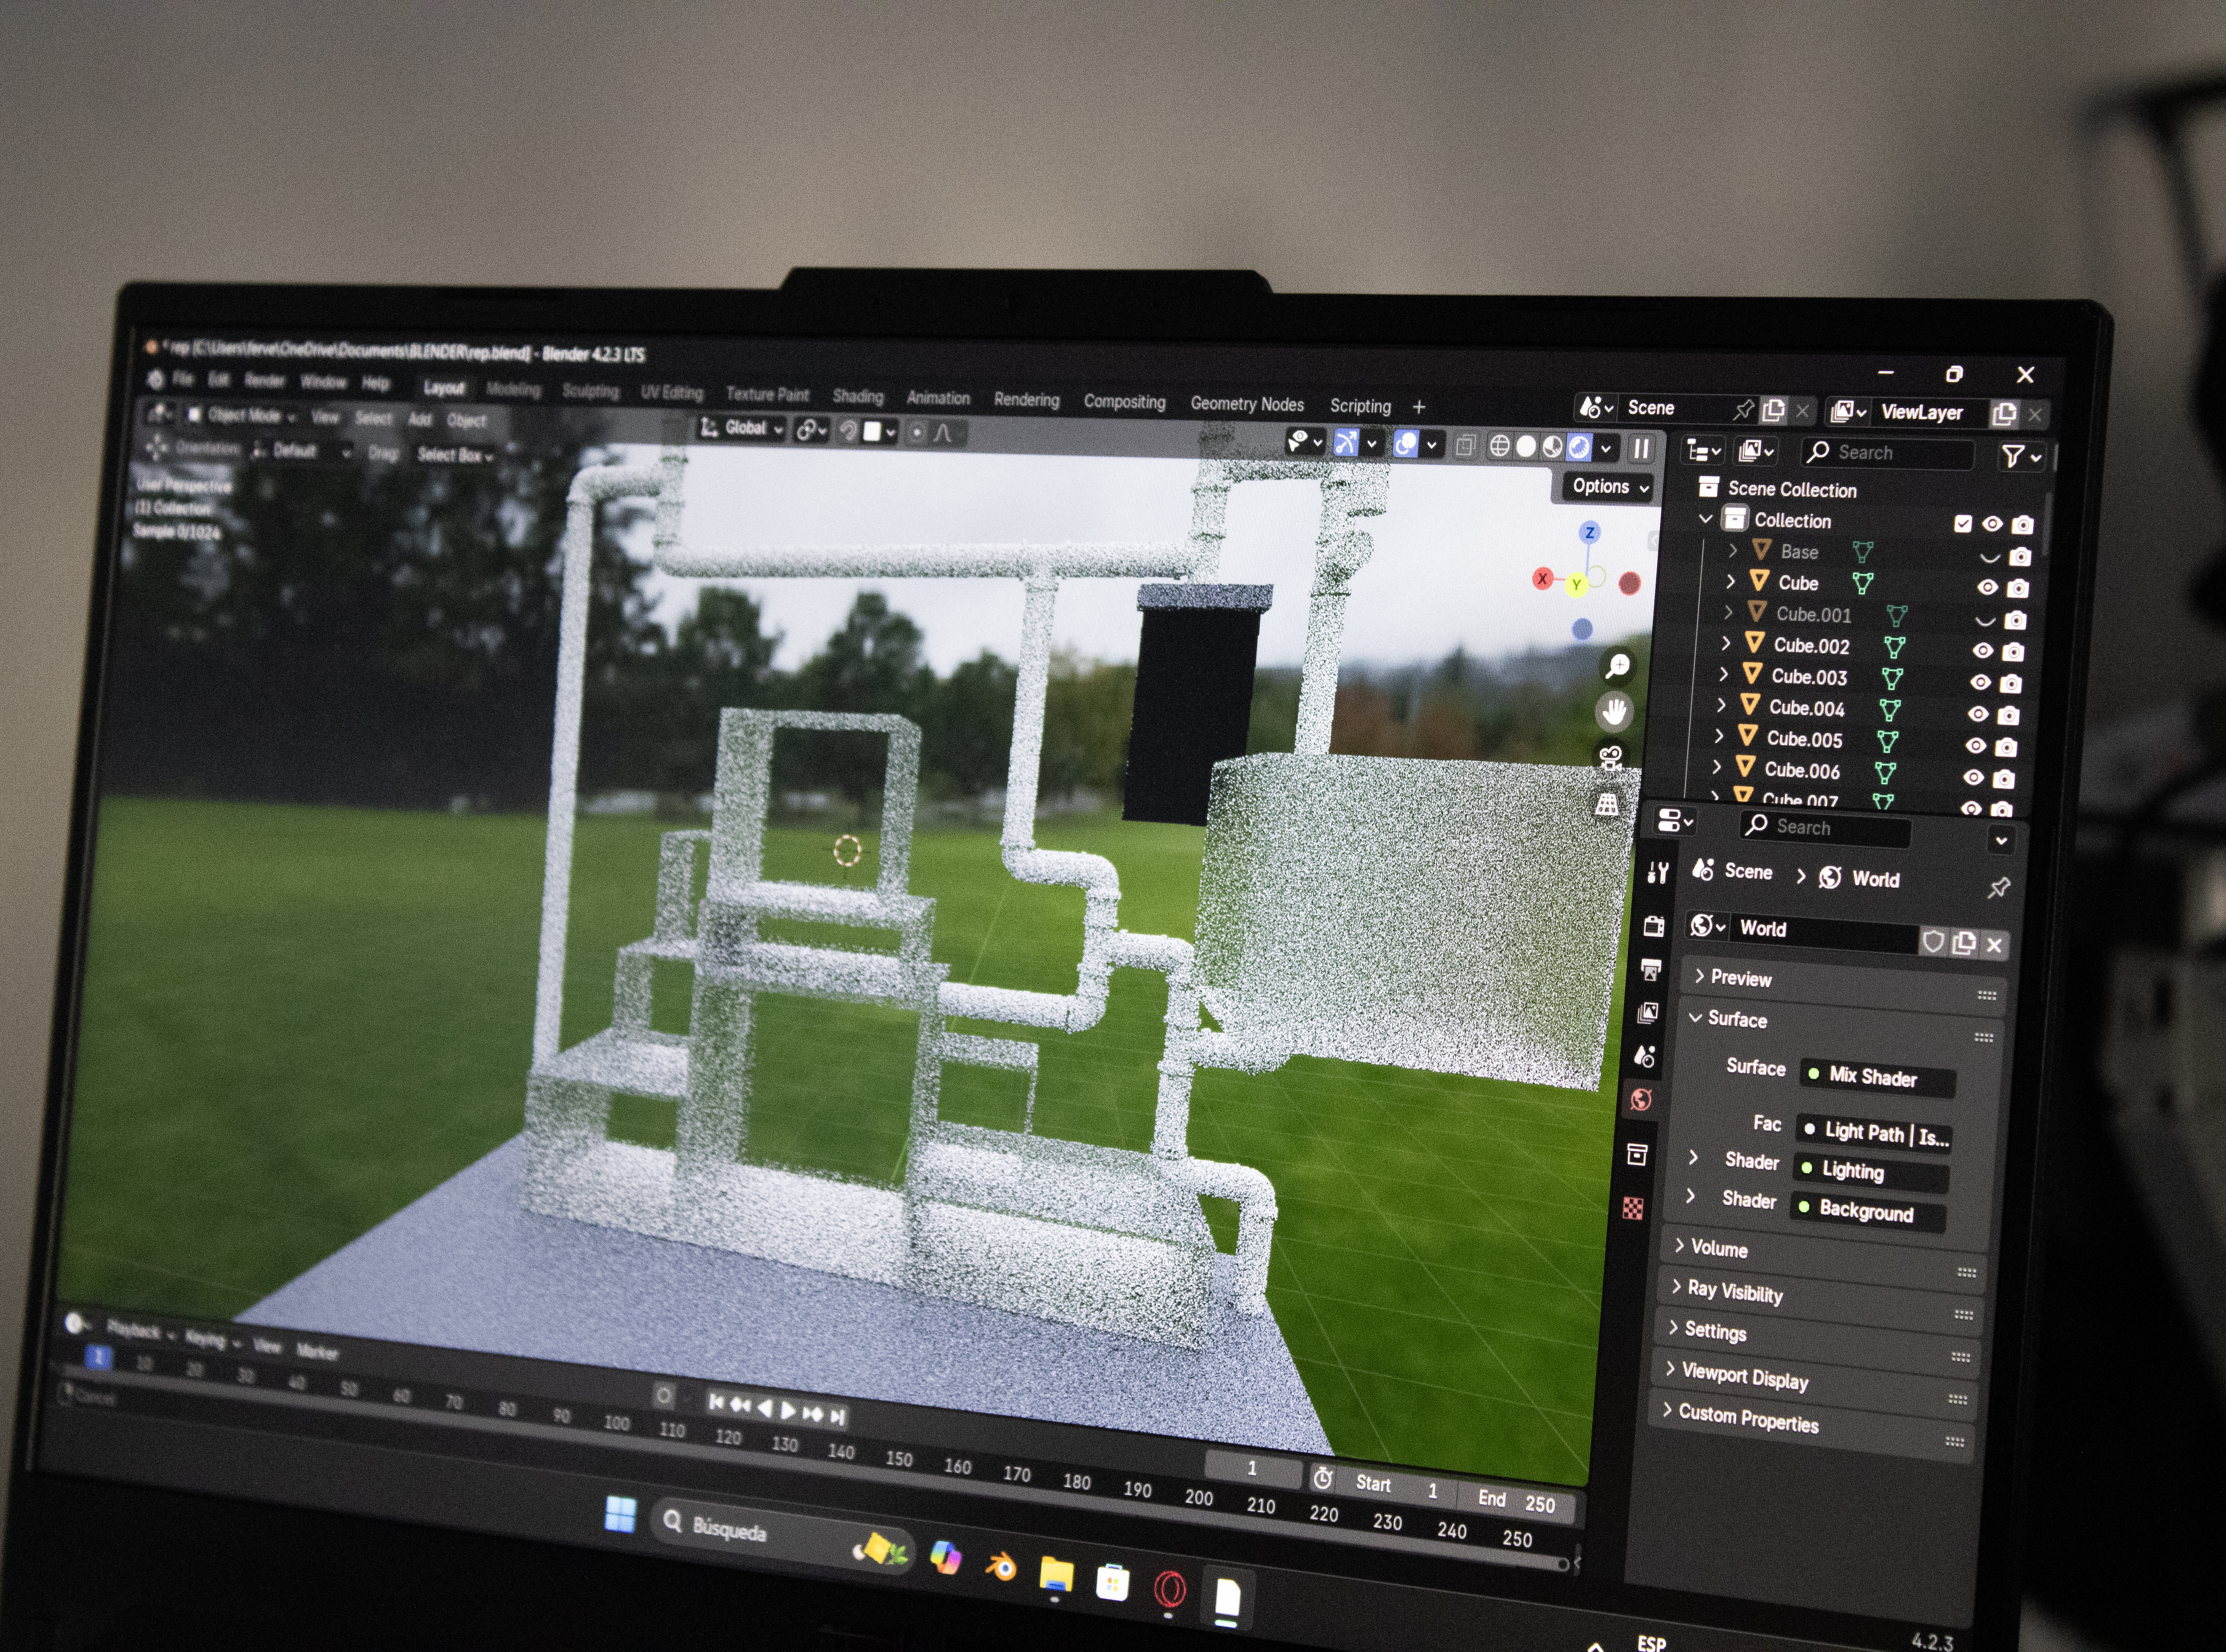Pin the properties editor context
Image resolution: width=2226 pixels, height=1652 pixels.
(1999, 887)
